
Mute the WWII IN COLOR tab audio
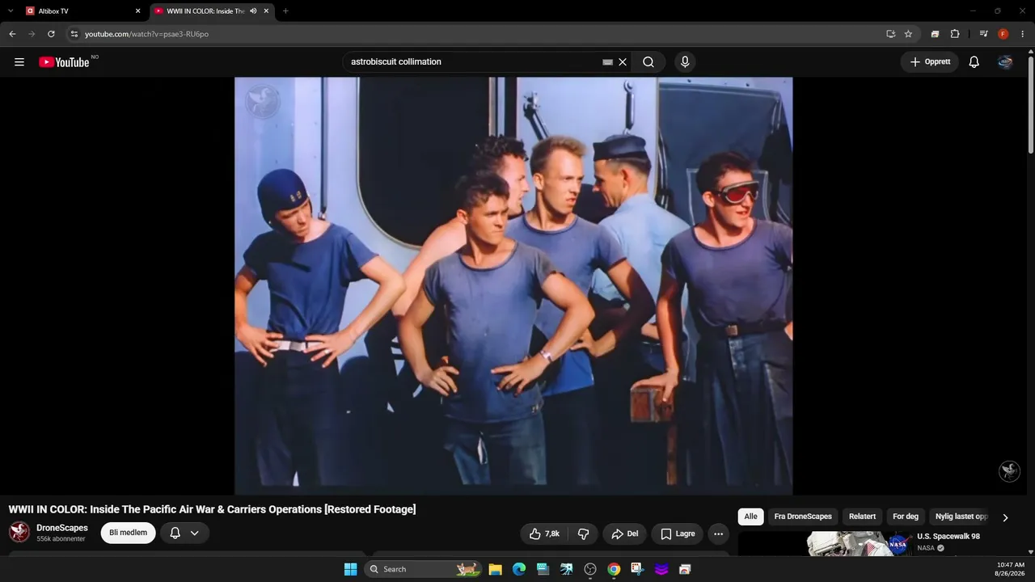point(253,11)
